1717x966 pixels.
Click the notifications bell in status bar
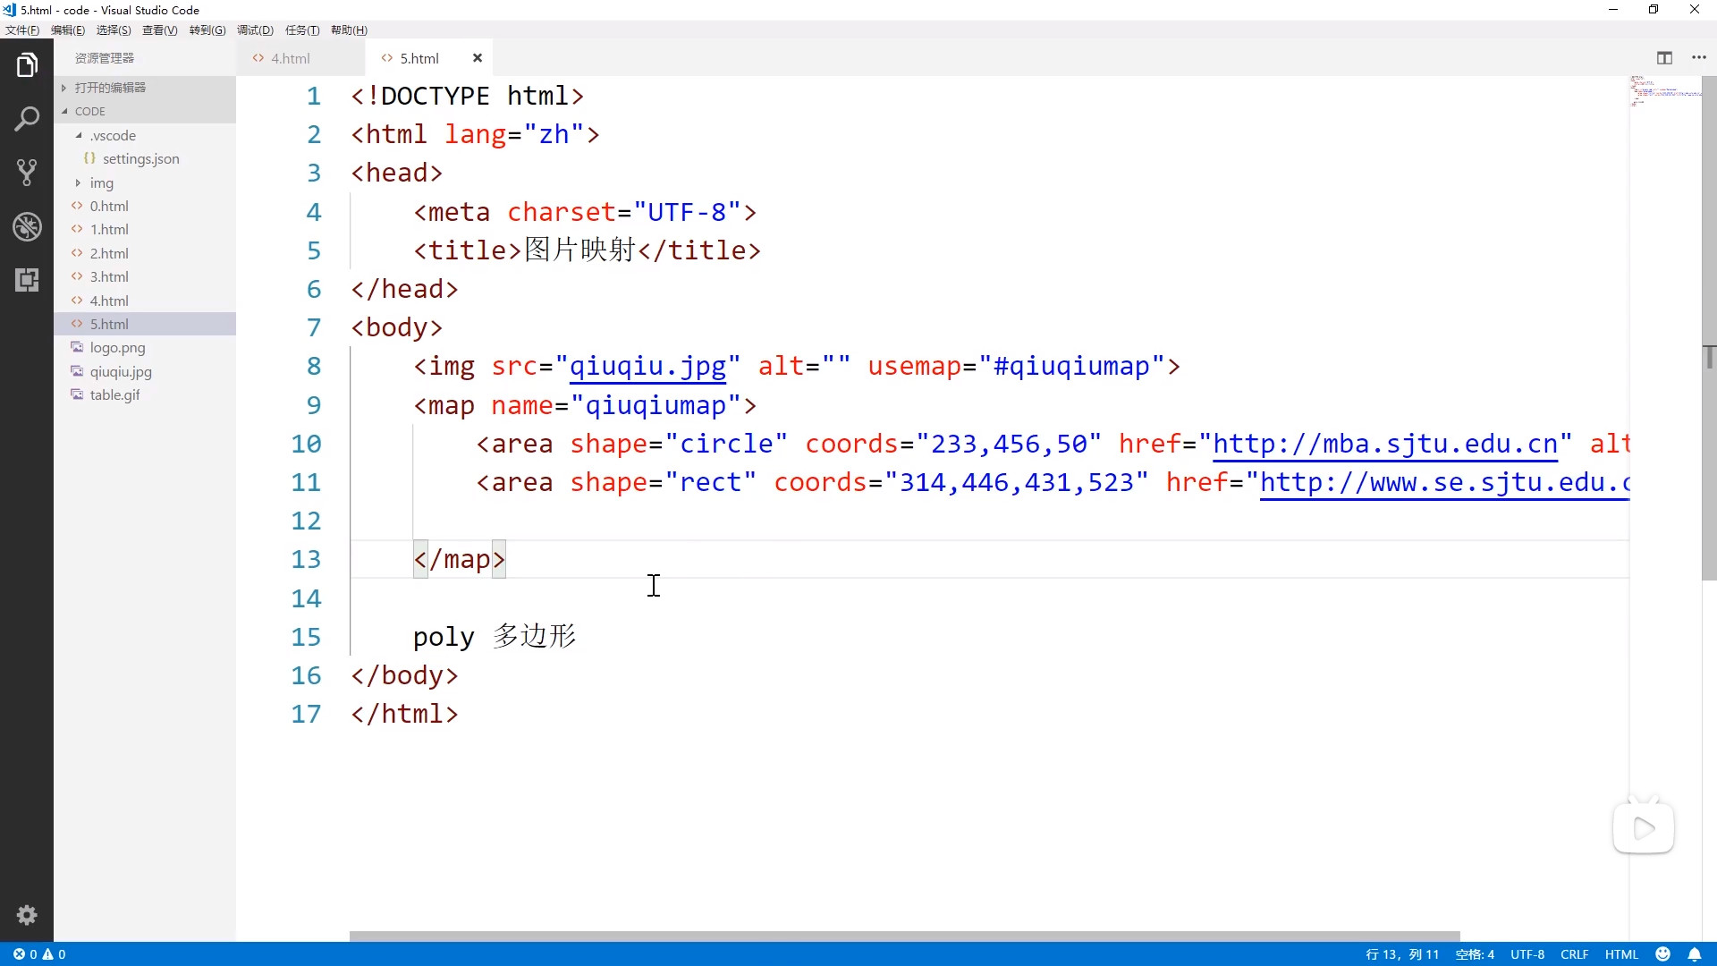[x=1694, y=954]
